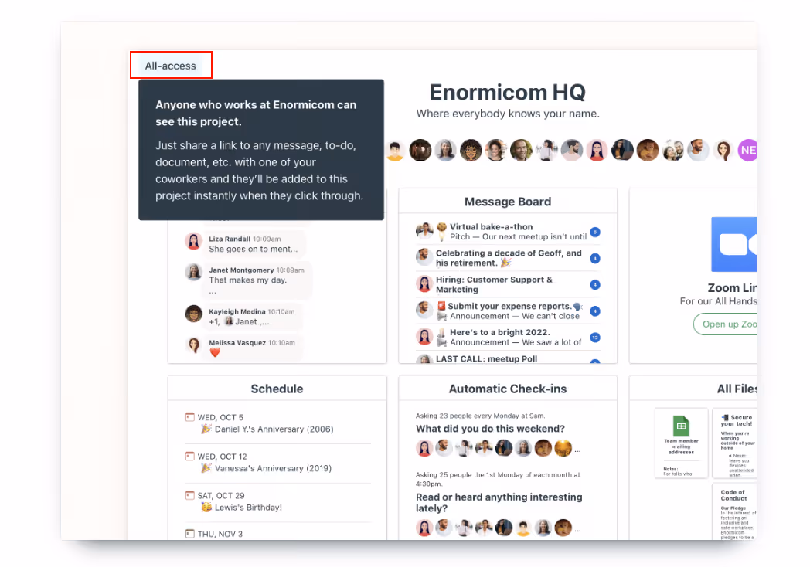Click the Zoom camera logo
810x567 pixels.
[734, 244]
